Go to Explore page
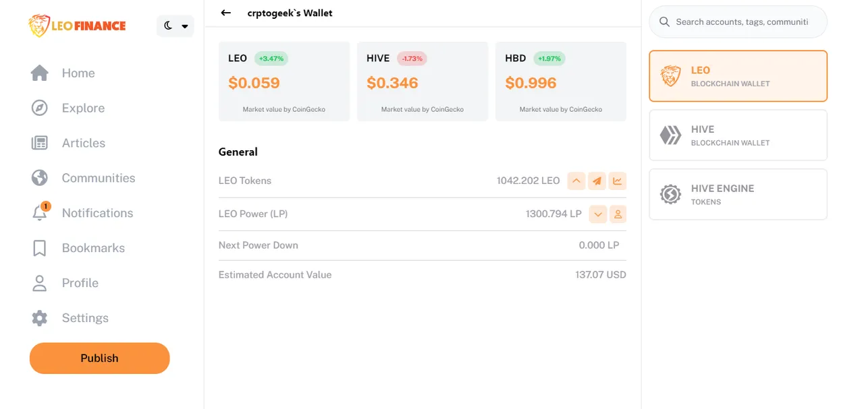Image resolution: width=864 pixels, height=409 pixels. click(83, 108)
